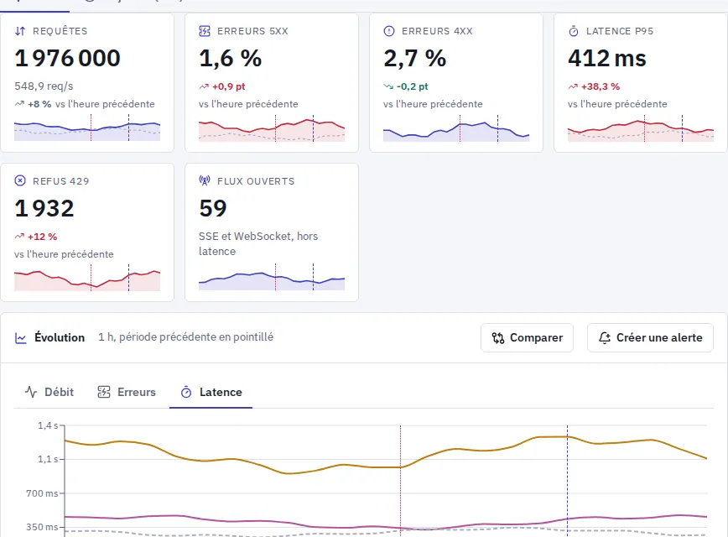Click the 700 ms axis label

[x=42, y=493]
